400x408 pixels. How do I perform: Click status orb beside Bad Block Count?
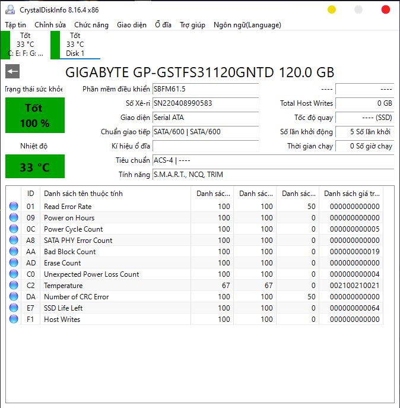(x=14, y=252)
